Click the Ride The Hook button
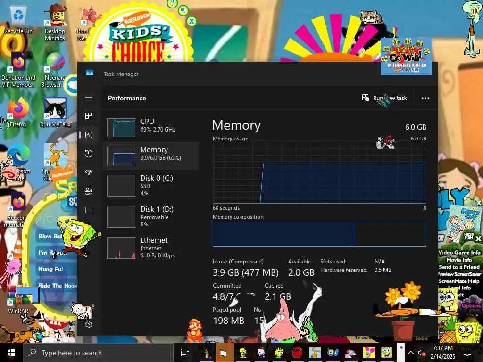Image resolution: width=483 pixels, height=362 pixels. (57, 285)
